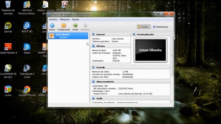Switch to Instantáneas view
221x124 pixels.
160,27
